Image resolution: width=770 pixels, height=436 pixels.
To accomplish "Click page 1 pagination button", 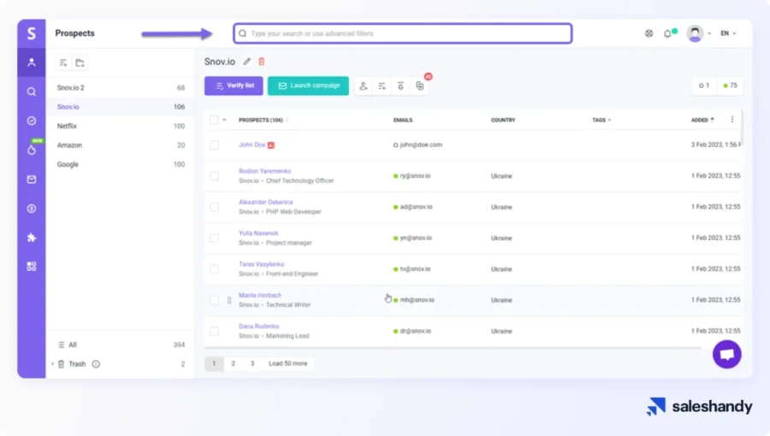I will 214,363.
